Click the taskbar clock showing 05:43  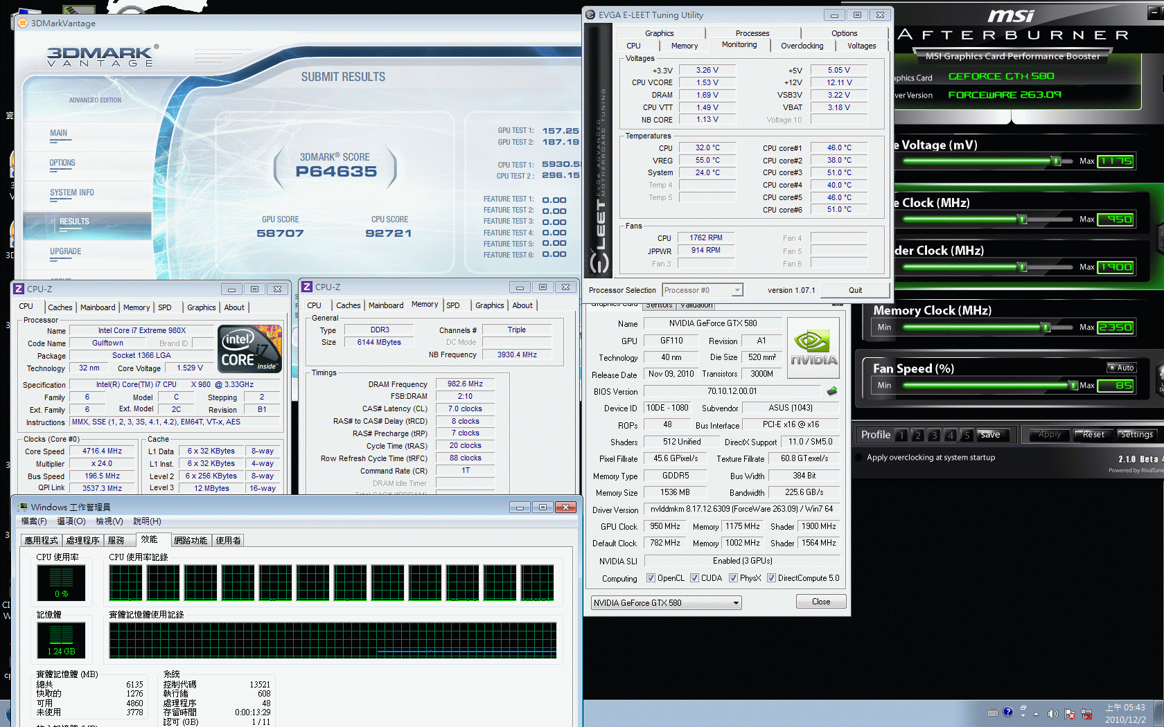click(1125, 708)
